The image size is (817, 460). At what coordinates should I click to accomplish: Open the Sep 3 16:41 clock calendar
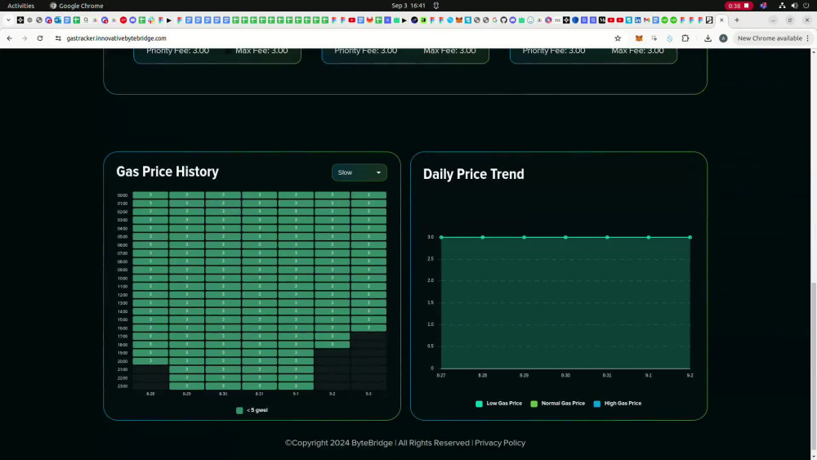tap(408, 6)
